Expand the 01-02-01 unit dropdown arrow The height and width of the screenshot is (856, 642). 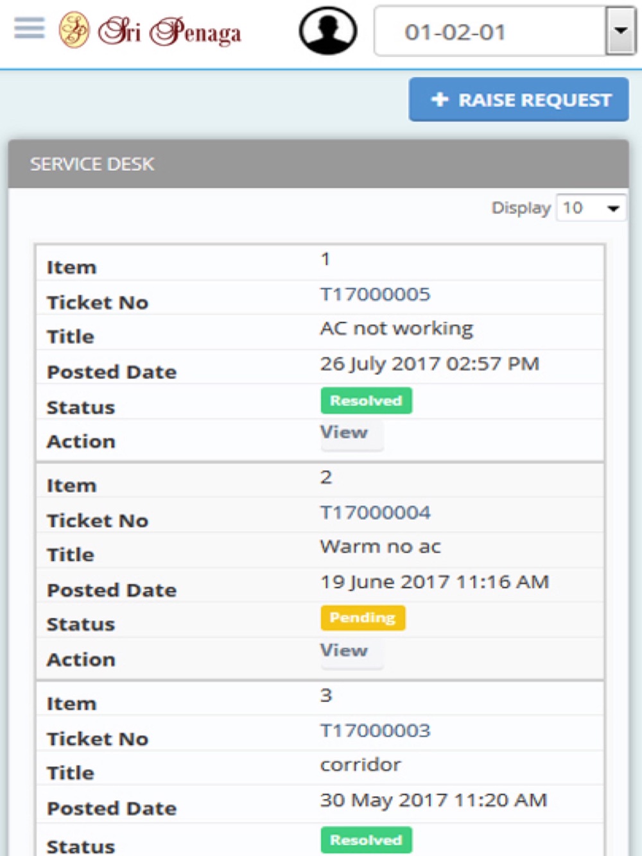pyautogui.click(x=620, y=31)
